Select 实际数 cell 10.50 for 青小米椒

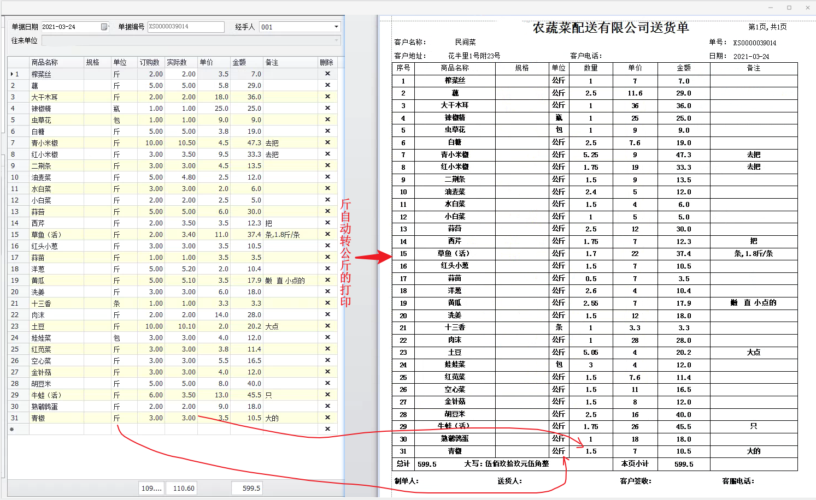181,142
